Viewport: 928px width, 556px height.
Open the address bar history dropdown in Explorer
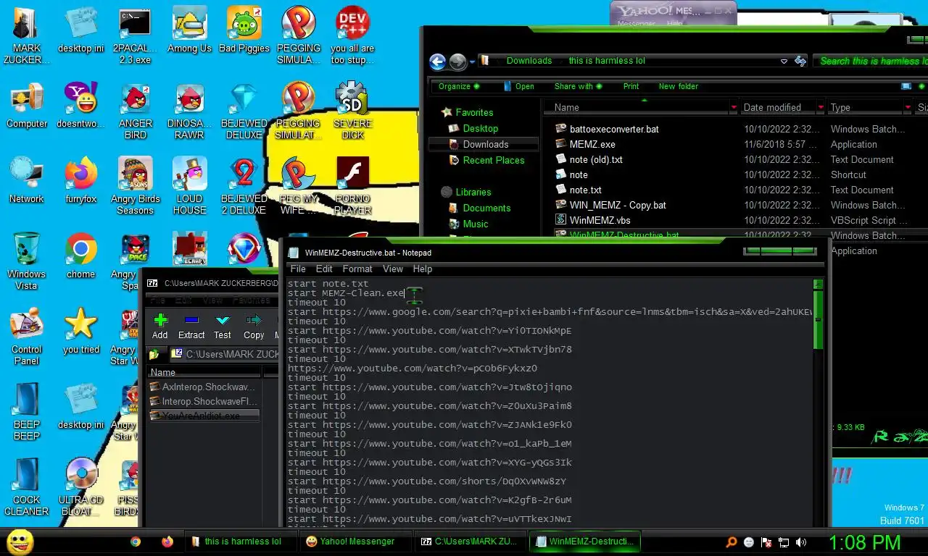(x=784, y=62)
